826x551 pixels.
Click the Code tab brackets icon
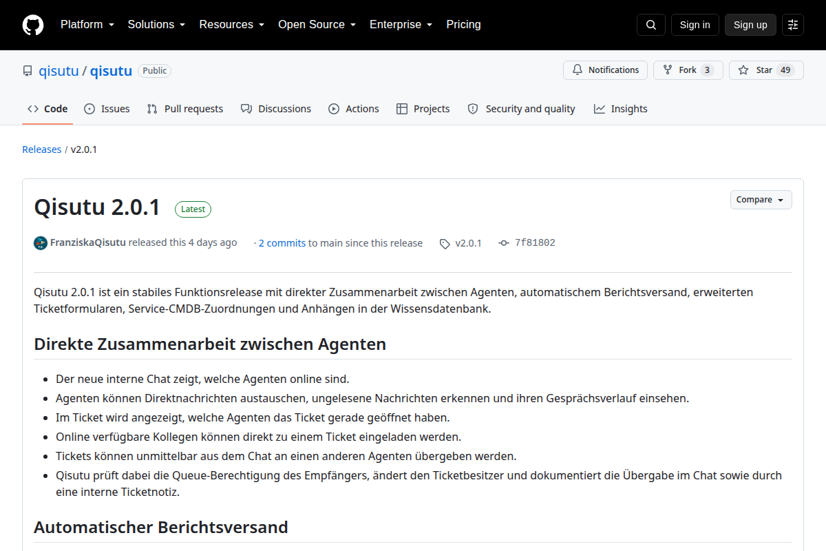pyautogui.click(x=33, y=109)
